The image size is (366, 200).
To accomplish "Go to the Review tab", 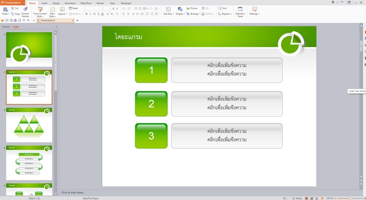I will point(100,3).
